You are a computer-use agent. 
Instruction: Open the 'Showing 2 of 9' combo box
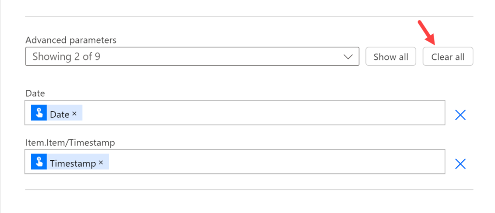pyautogui.click(x=184, y=57)
